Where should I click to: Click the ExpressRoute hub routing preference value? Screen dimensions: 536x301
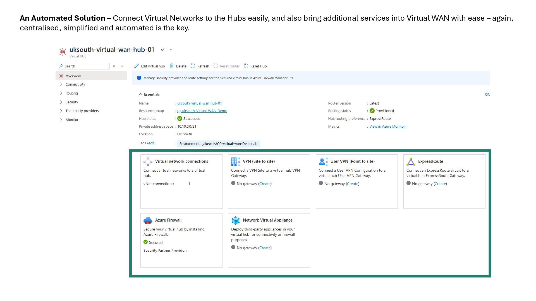click(x=380, y=118)
